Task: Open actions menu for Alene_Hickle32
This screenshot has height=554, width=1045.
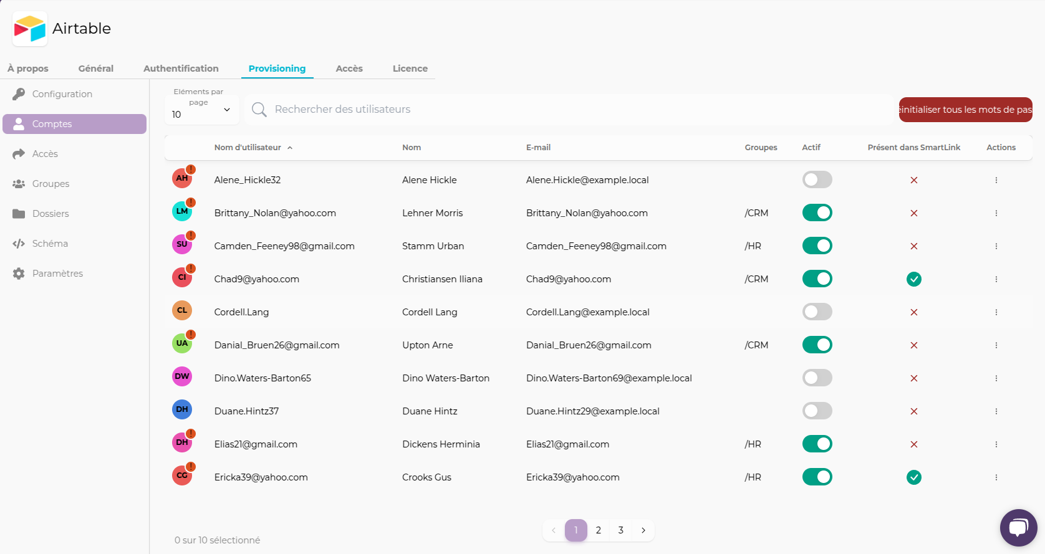Action: point(996,180)
